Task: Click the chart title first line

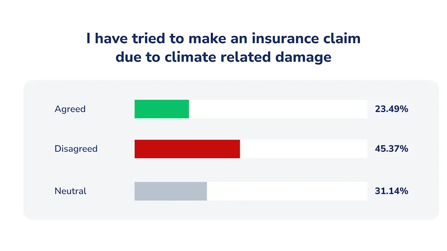Action: 223,38
